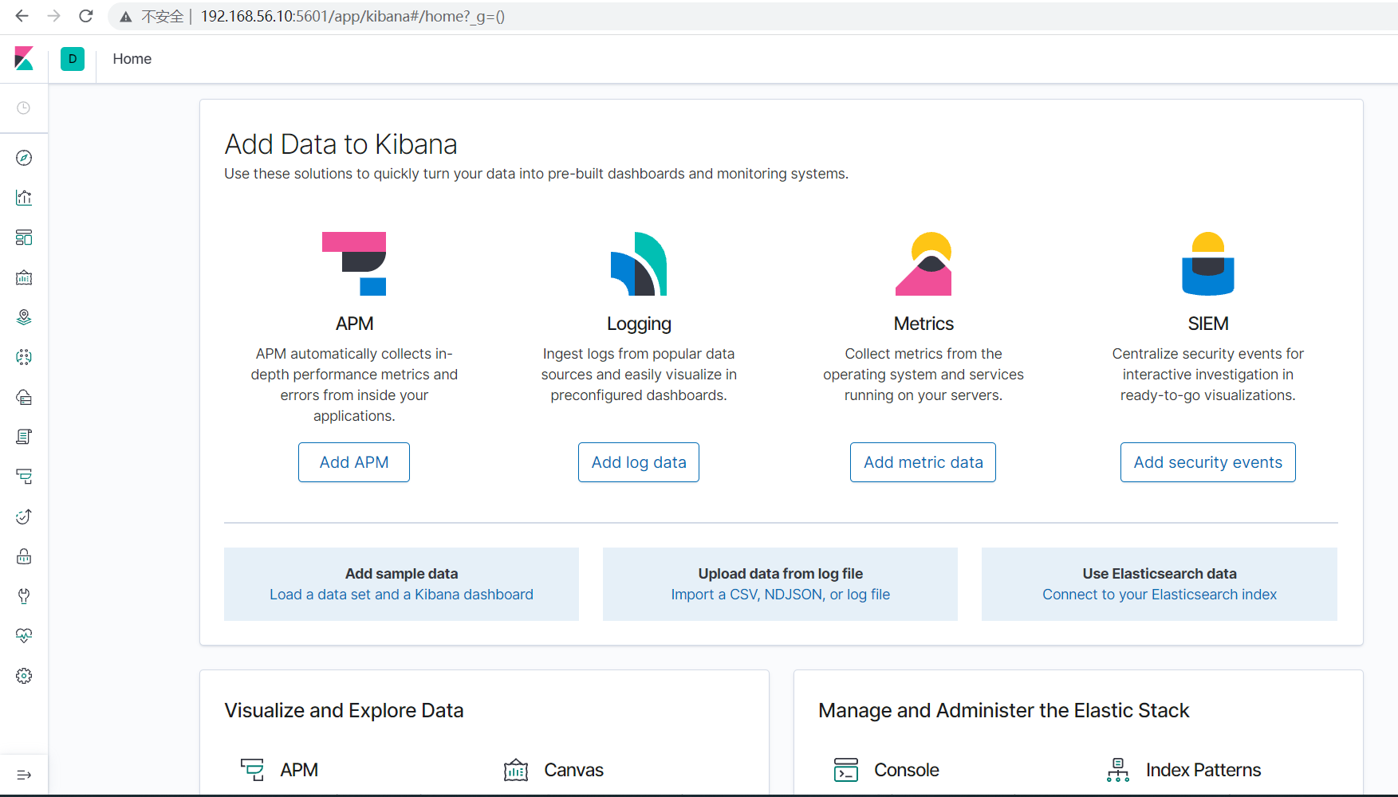Open Logs icon in sidebar
The height and width of the screenshot is (797, 1398).
click(x=24, y=437)
